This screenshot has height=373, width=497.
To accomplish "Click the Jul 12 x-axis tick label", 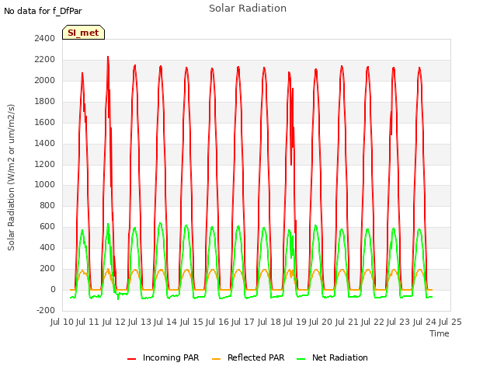I will click(x=114, y=322).
